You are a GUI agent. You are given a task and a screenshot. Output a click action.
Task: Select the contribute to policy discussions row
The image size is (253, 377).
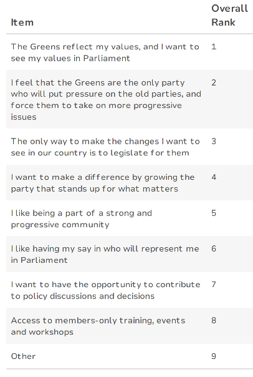(x=130, y=290)
